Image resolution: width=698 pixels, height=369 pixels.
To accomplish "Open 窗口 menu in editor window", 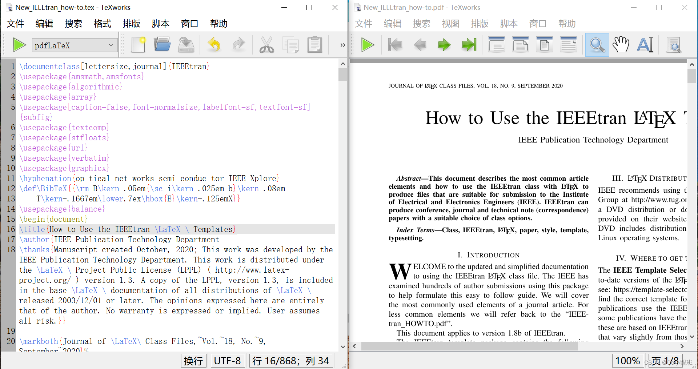I will pos(190,24).
